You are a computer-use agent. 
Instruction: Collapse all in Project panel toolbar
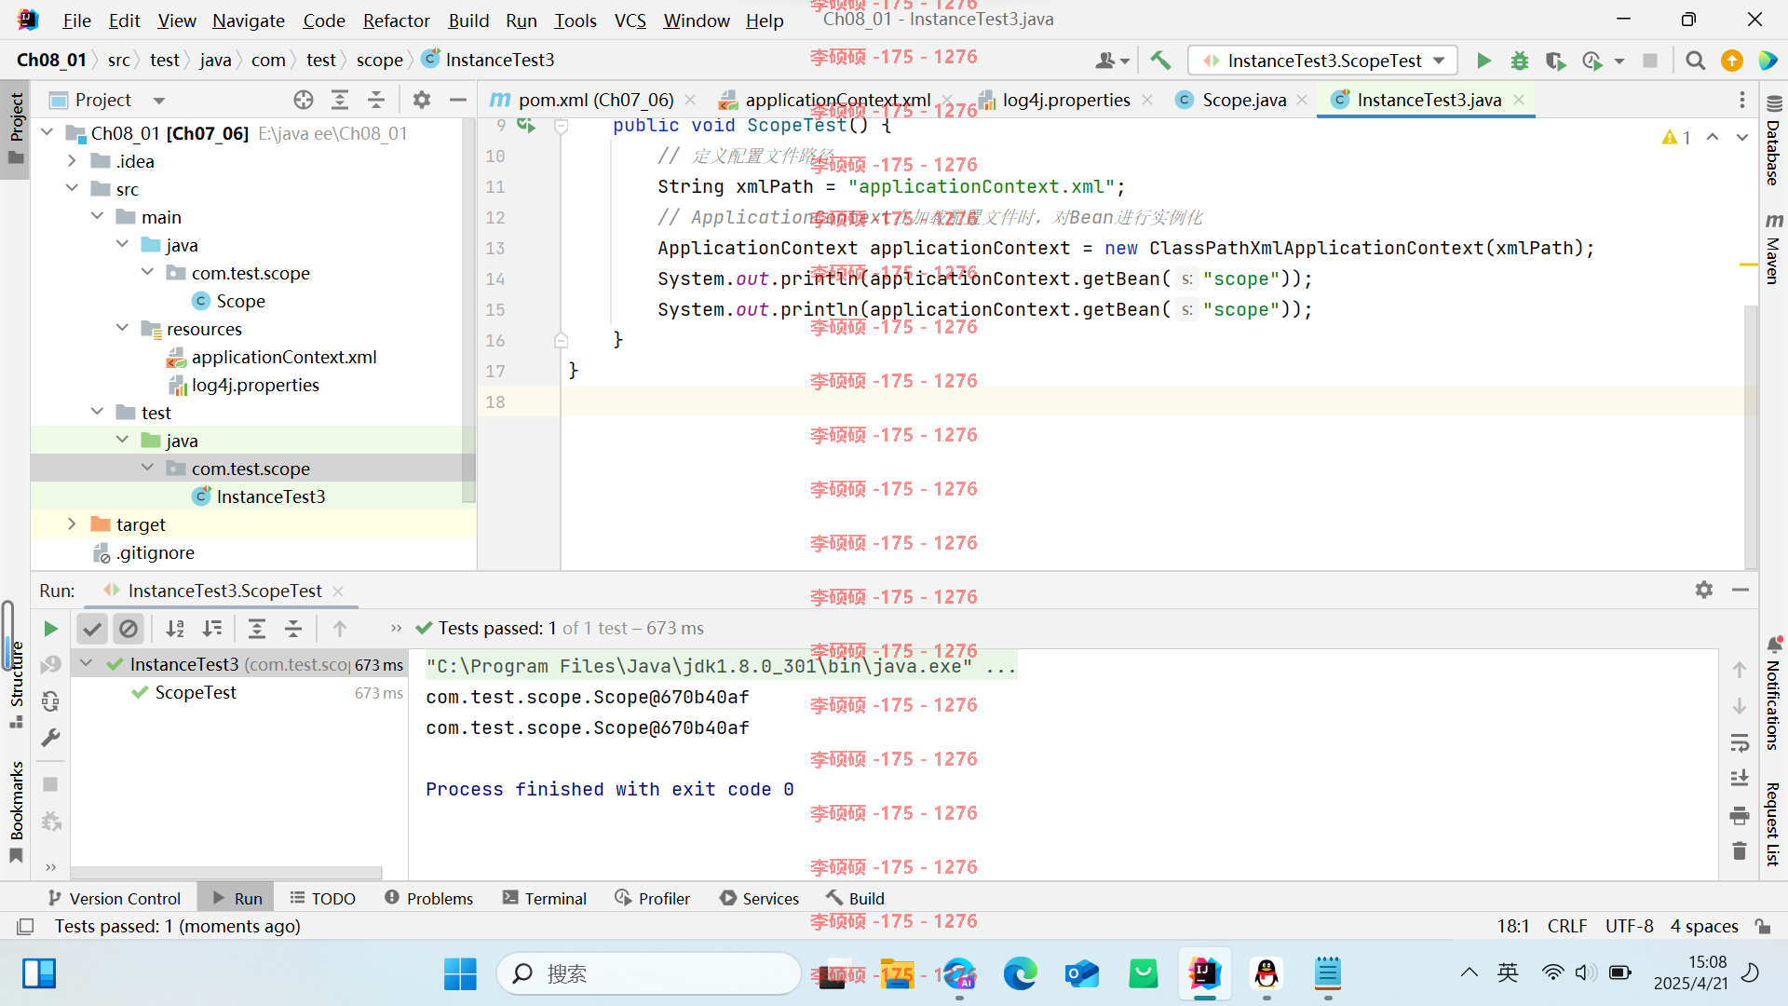[x=376, y=100]
